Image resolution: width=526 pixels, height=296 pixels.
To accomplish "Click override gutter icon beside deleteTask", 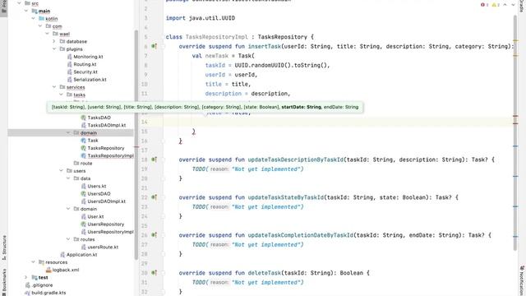I will [154, 273].
